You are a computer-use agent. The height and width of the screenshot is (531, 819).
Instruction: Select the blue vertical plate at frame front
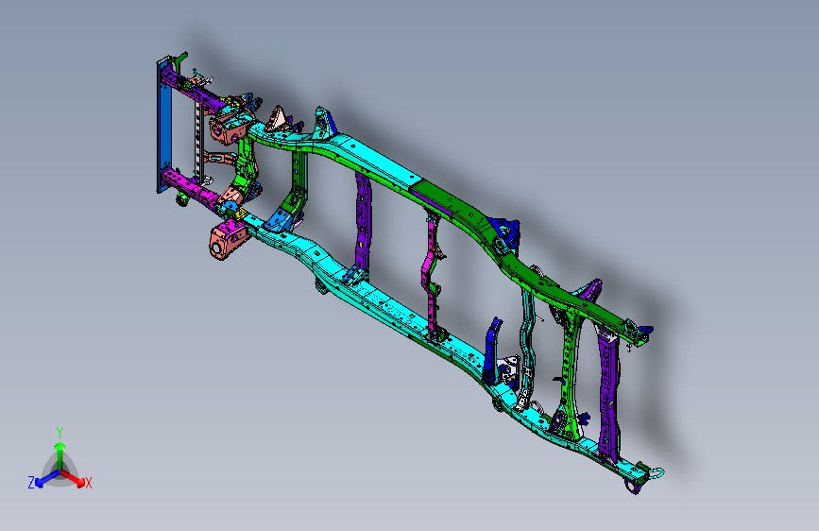click(x=163, y=126)
